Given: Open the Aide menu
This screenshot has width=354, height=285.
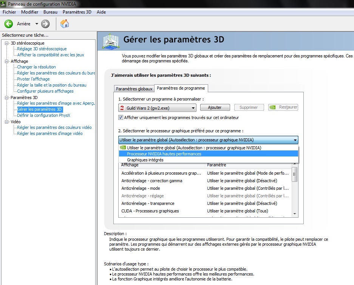Looking at the screenshot, I should pyautogui.click(x=101, y=12).
